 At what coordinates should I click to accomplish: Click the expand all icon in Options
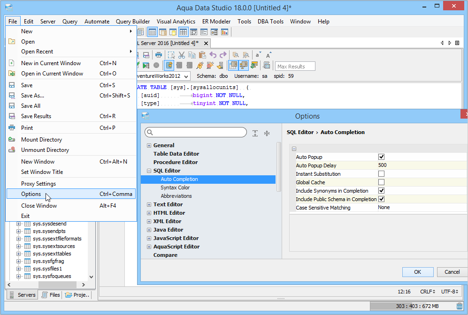[x=255, y=133]
